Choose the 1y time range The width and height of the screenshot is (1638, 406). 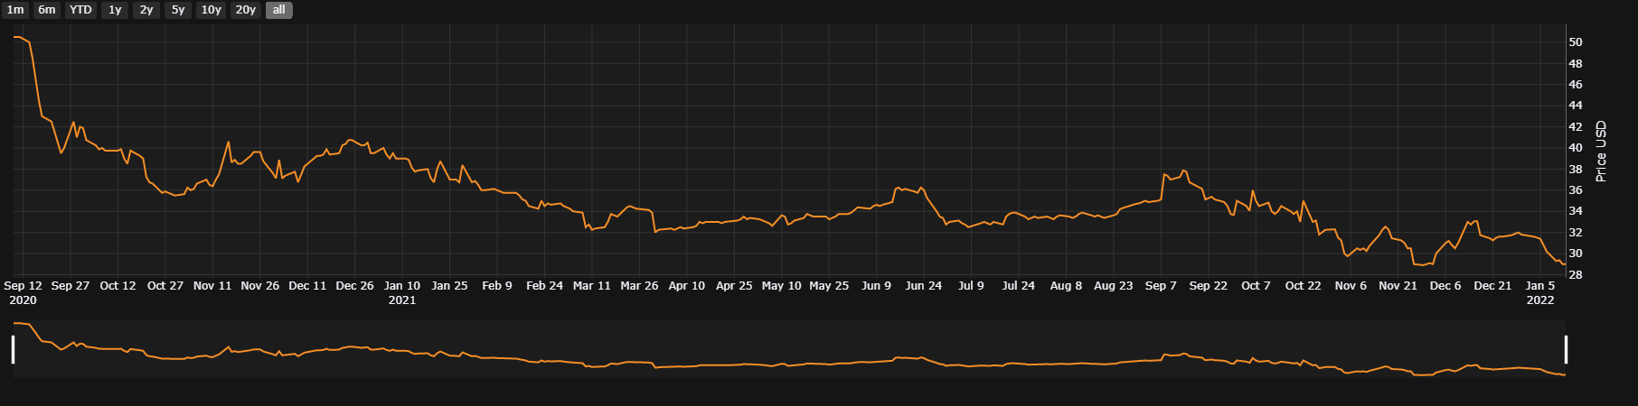[x=115, y=10]
